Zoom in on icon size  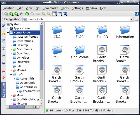pos(44,14)
